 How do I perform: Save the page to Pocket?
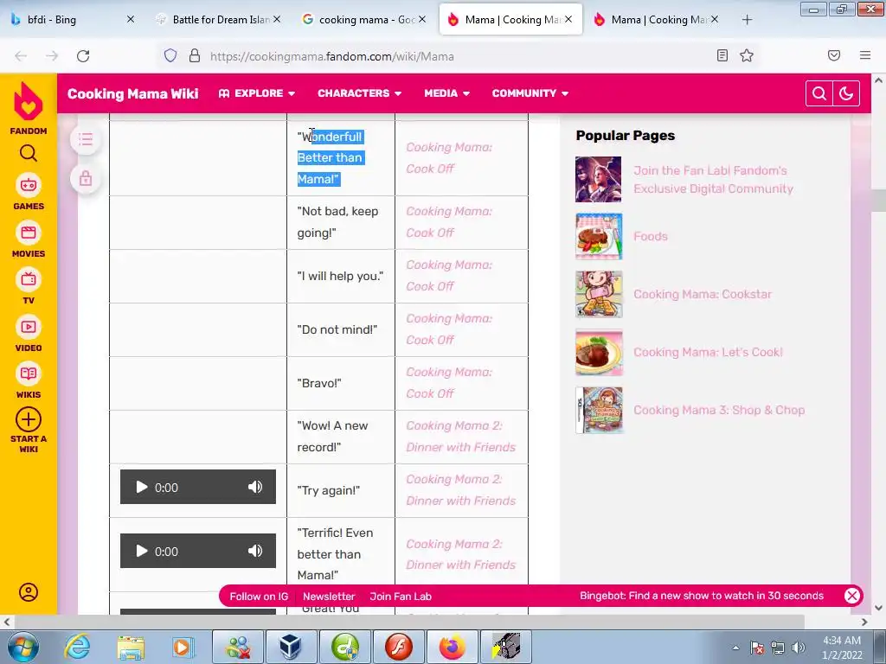pos(833,55)
